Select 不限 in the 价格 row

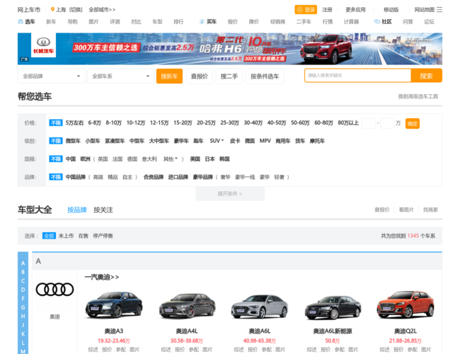56,122
